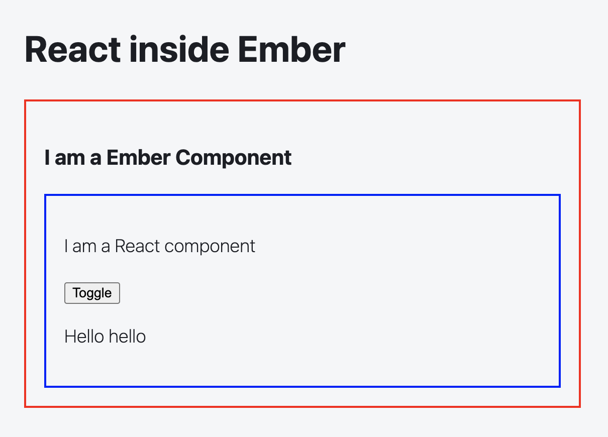Click the capitalized "Hello" below the Toggle button
The height and width of the screenshot is (437, 608).
[84, 336]
